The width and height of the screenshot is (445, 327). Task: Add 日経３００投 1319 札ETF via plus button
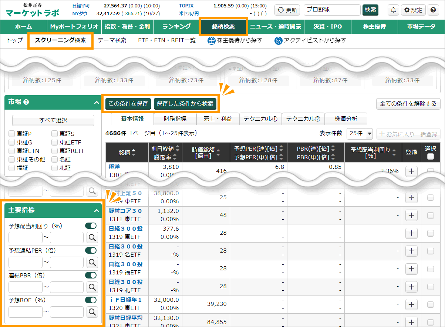click(411, 287)
